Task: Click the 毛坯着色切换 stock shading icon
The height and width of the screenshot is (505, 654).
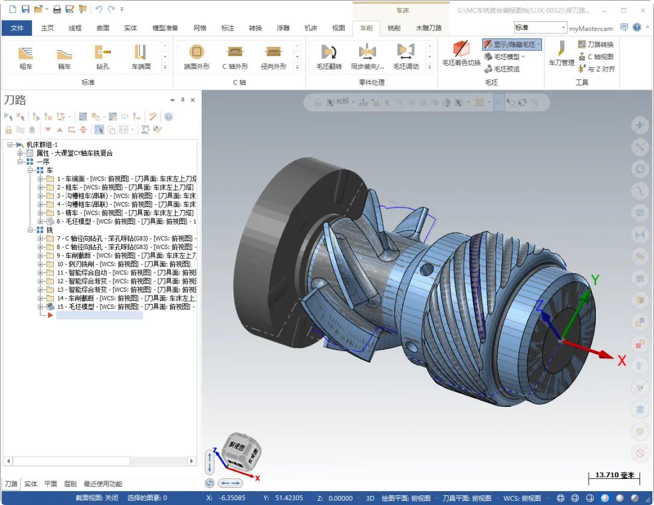Action: (461, 53)
